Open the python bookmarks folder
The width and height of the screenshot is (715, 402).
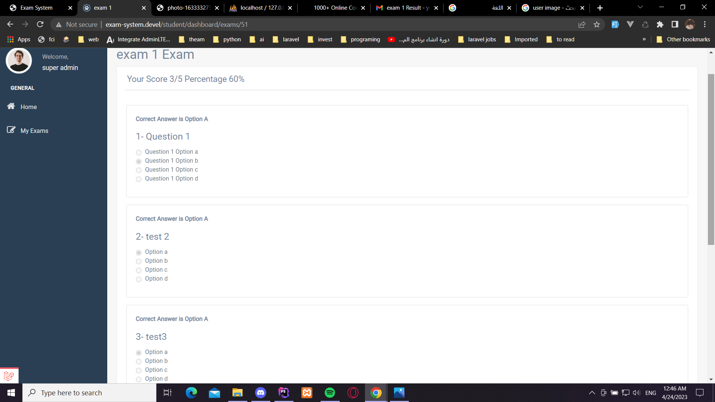click(227, 39)
